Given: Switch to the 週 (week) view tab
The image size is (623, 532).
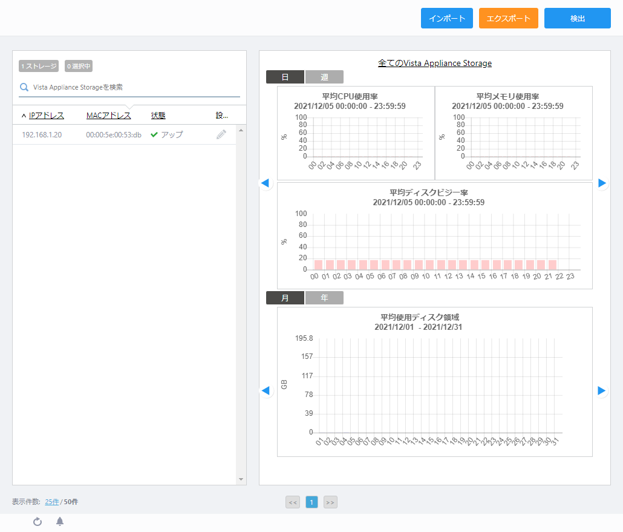Looking at the screenshot, I should pyautogui.click(x=324, y=77).
